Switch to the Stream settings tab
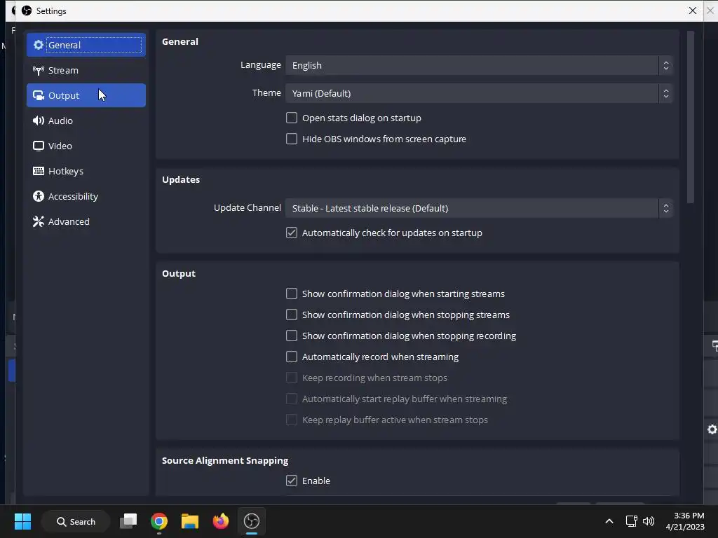Screen dimensions: 718x538 [86, 70]
